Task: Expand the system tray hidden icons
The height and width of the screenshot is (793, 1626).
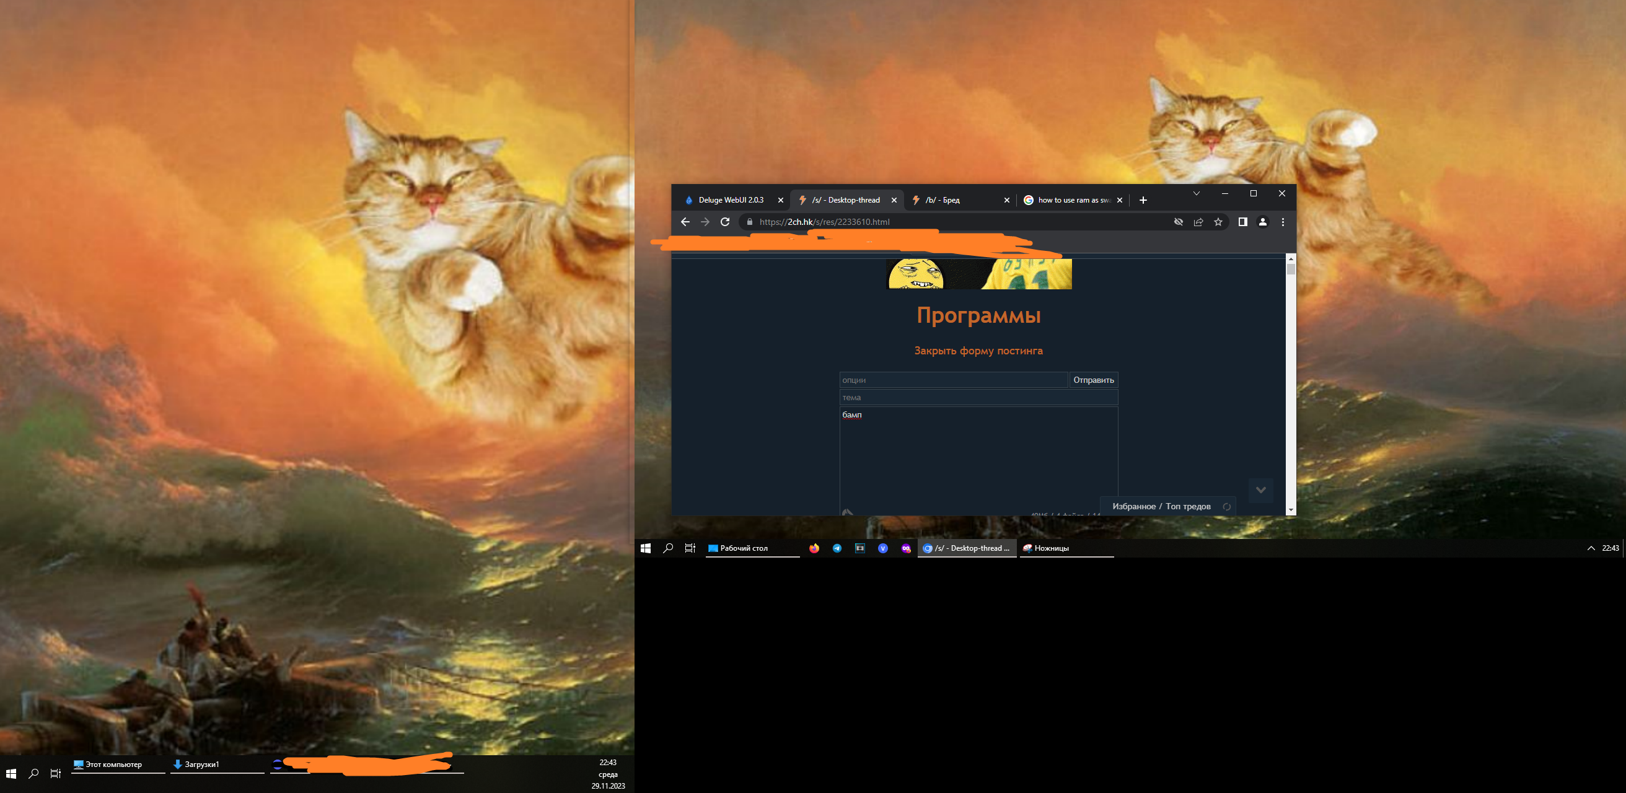Action: [1591, 548]
